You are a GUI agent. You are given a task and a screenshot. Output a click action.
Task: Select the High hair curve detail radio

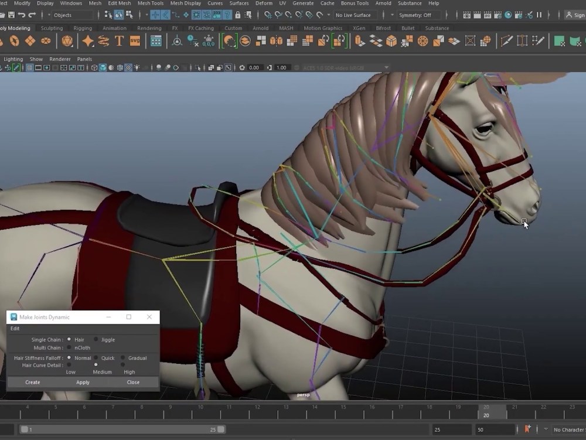[x=122, y=365]
